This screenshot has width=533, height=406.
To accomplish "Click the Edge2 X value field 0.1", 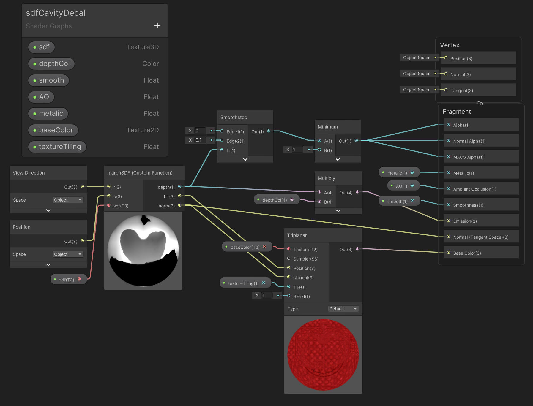I will tap(200, 140).
